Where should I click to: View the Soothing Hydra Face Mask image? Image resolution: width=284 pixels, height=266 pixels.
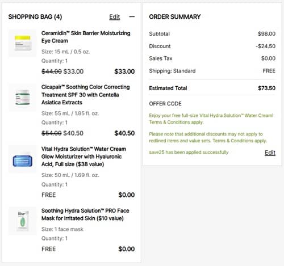23,221
